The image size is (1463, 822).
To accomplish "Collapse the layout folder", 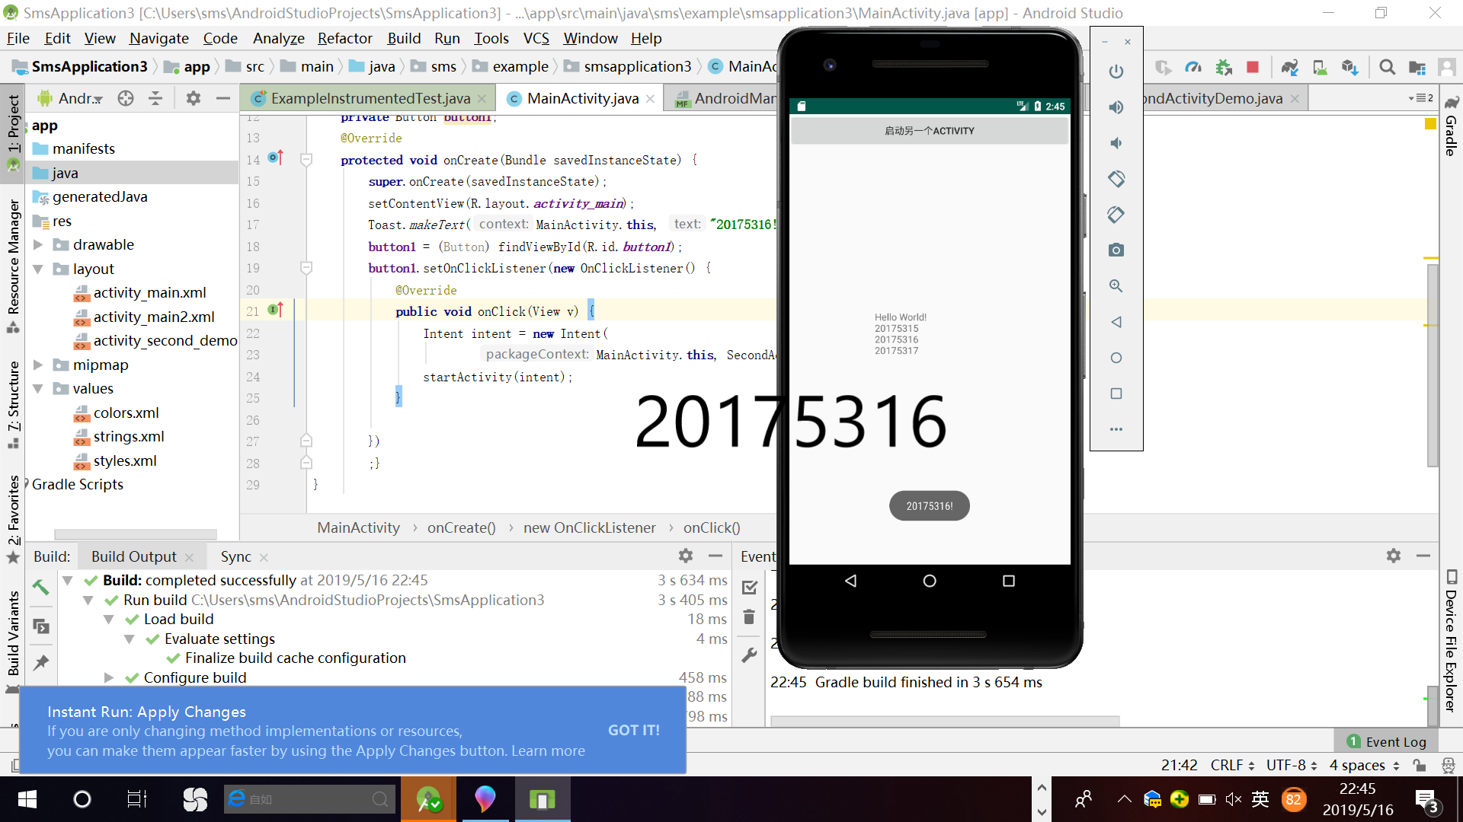I will click(x=37, y=269).
